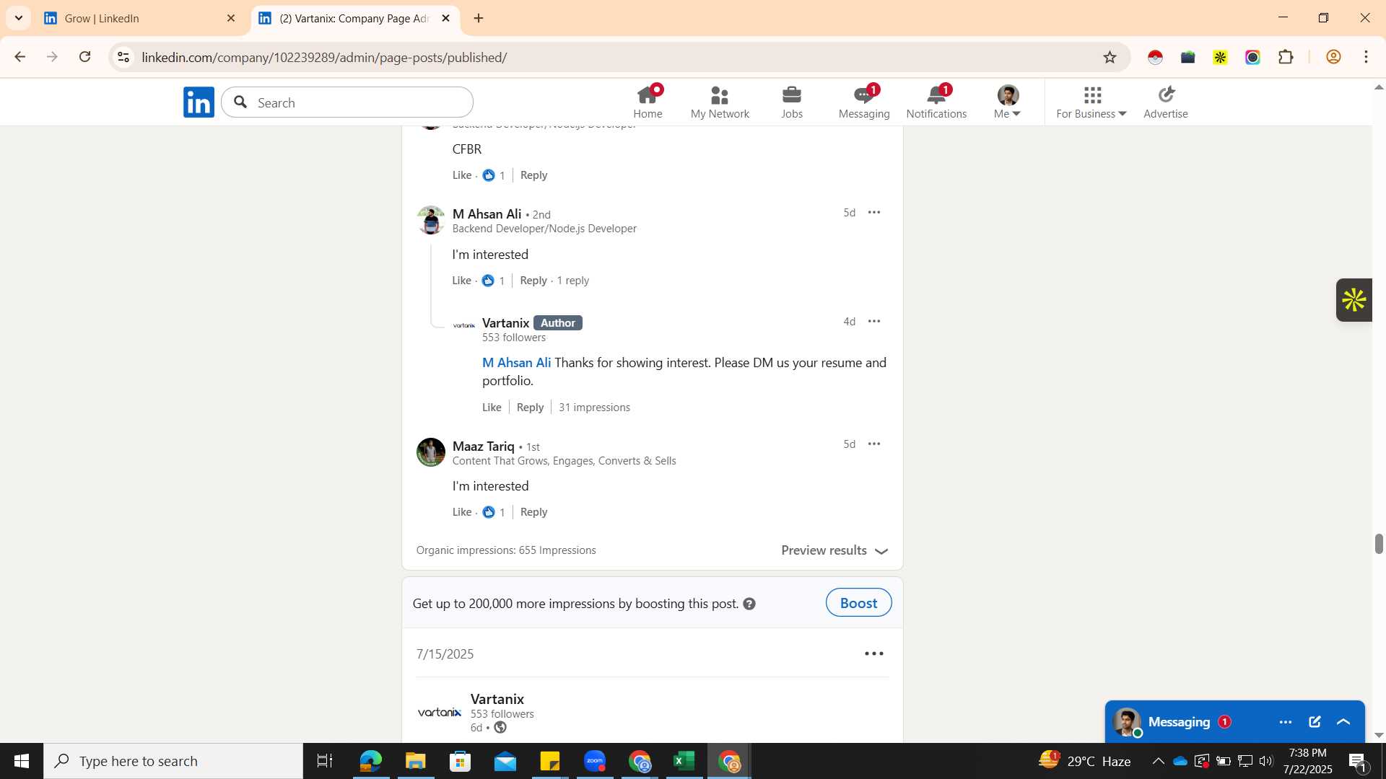Click the browser address bar URL
The height and width of the screenshot is (779, 1386).
[324, 57]
